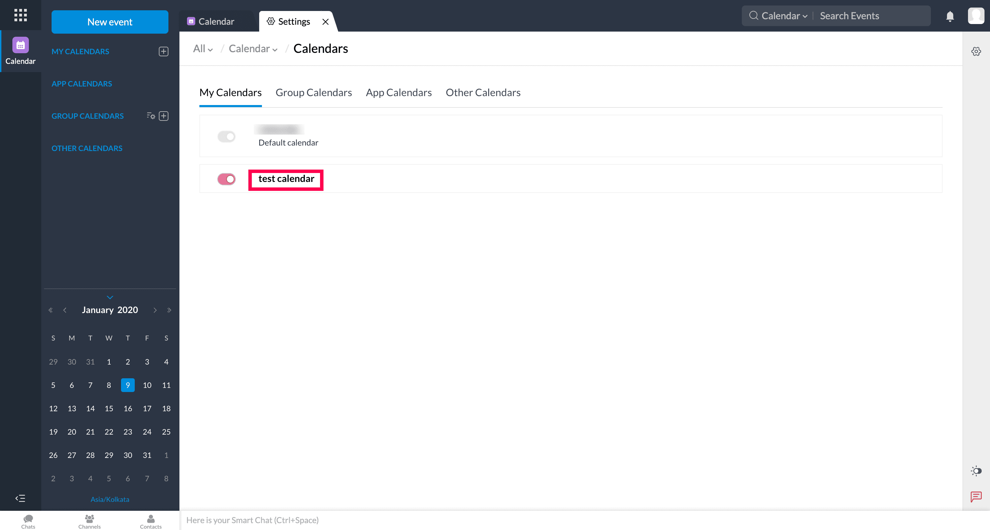
Task: Open Chats in bottom bar
Action: [x=28, y=521]
